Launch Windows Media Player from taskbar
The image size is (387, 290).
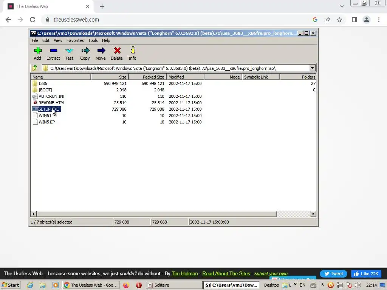(x=56, y=285)
